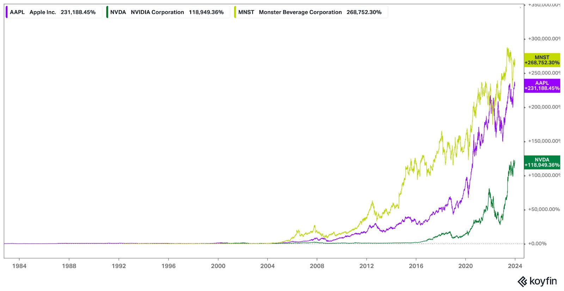Click the 2008 x-axis label
564x291 pixels.
click(x=317, y=266)
